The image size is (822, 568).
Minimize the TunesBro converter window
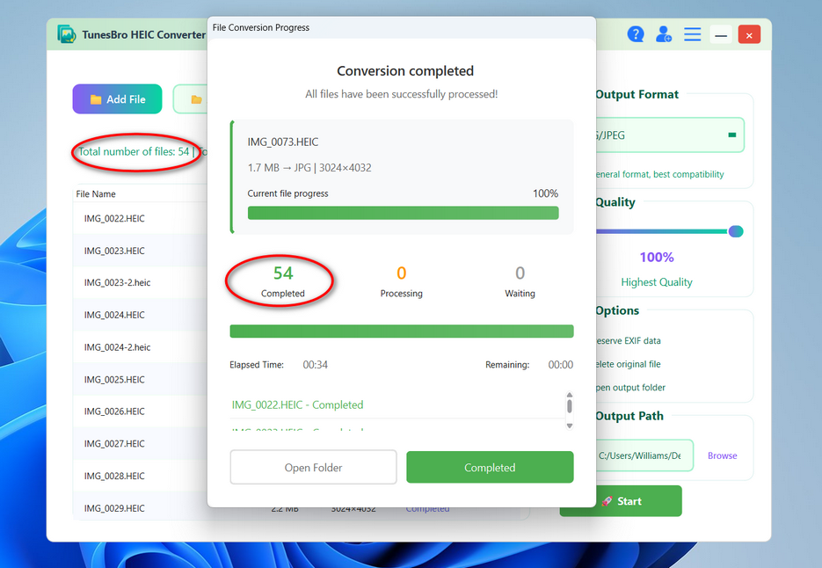[x=721, y=35]
